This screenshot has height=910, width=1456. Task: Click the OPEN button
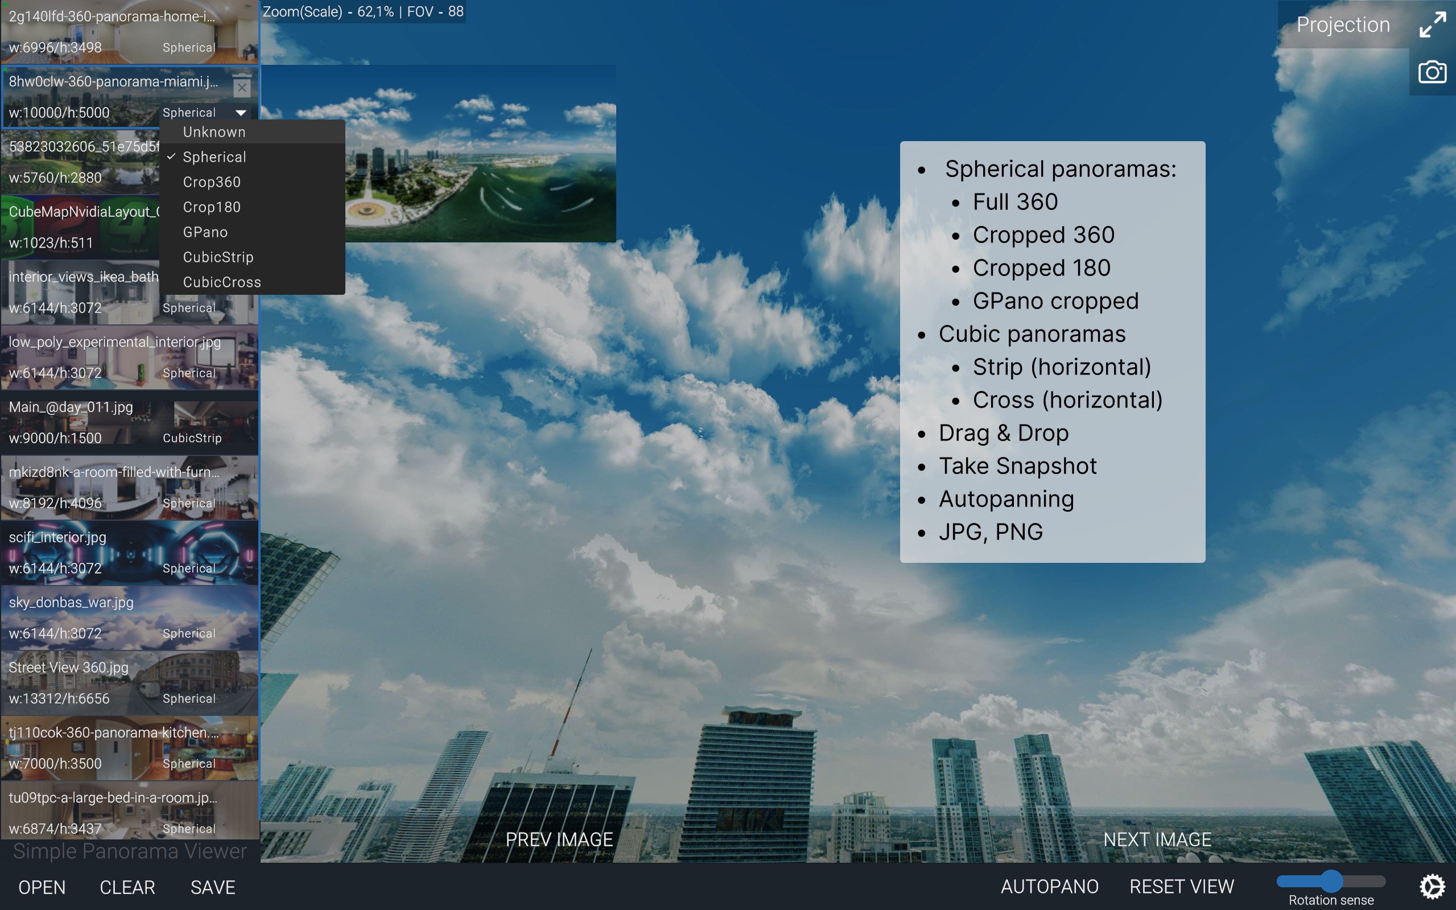(x=42, y=887)
